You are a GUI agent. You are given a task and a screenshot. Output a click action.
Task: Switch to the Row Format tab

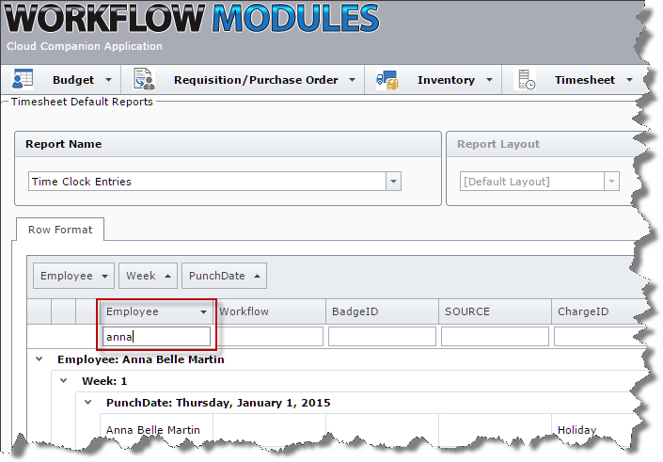point(60,230)
